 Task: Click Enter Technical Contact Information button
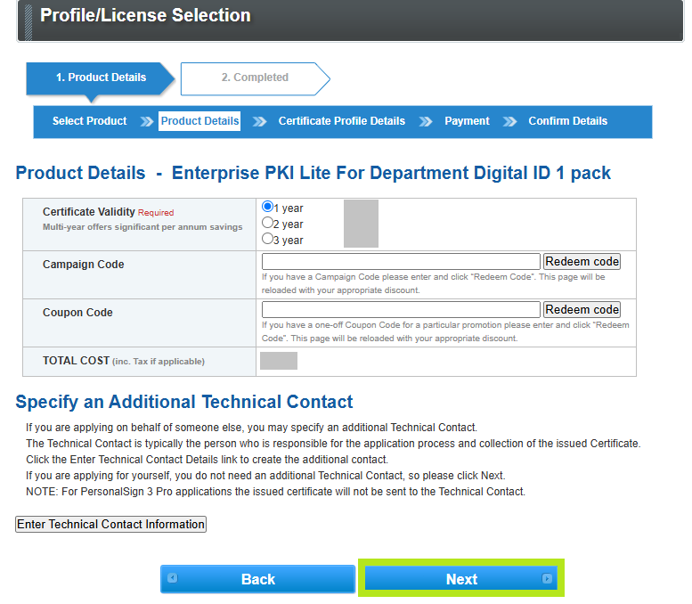pyautogui.click(x=110, y=525)
